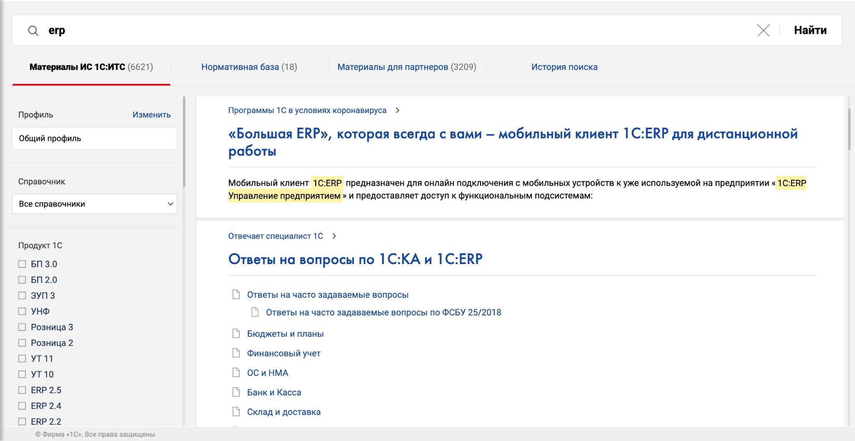Click document icon beside Банк и Касса
Image resolution: width=855 pixels, height=441 pixels.
[236, 392]
